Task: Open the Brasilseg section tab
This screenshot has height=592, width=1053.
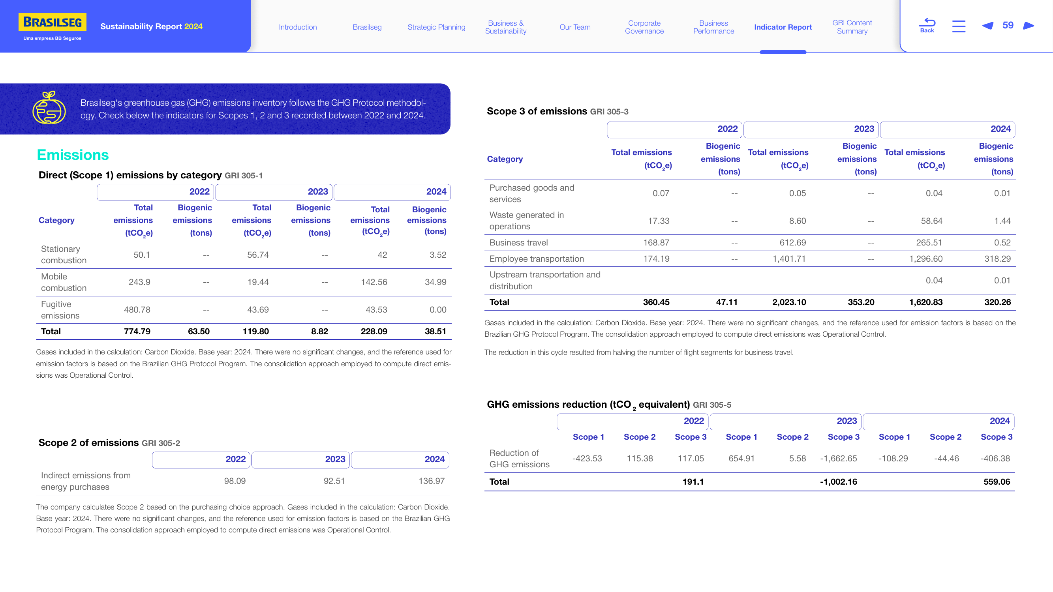Action: point(367,27)
